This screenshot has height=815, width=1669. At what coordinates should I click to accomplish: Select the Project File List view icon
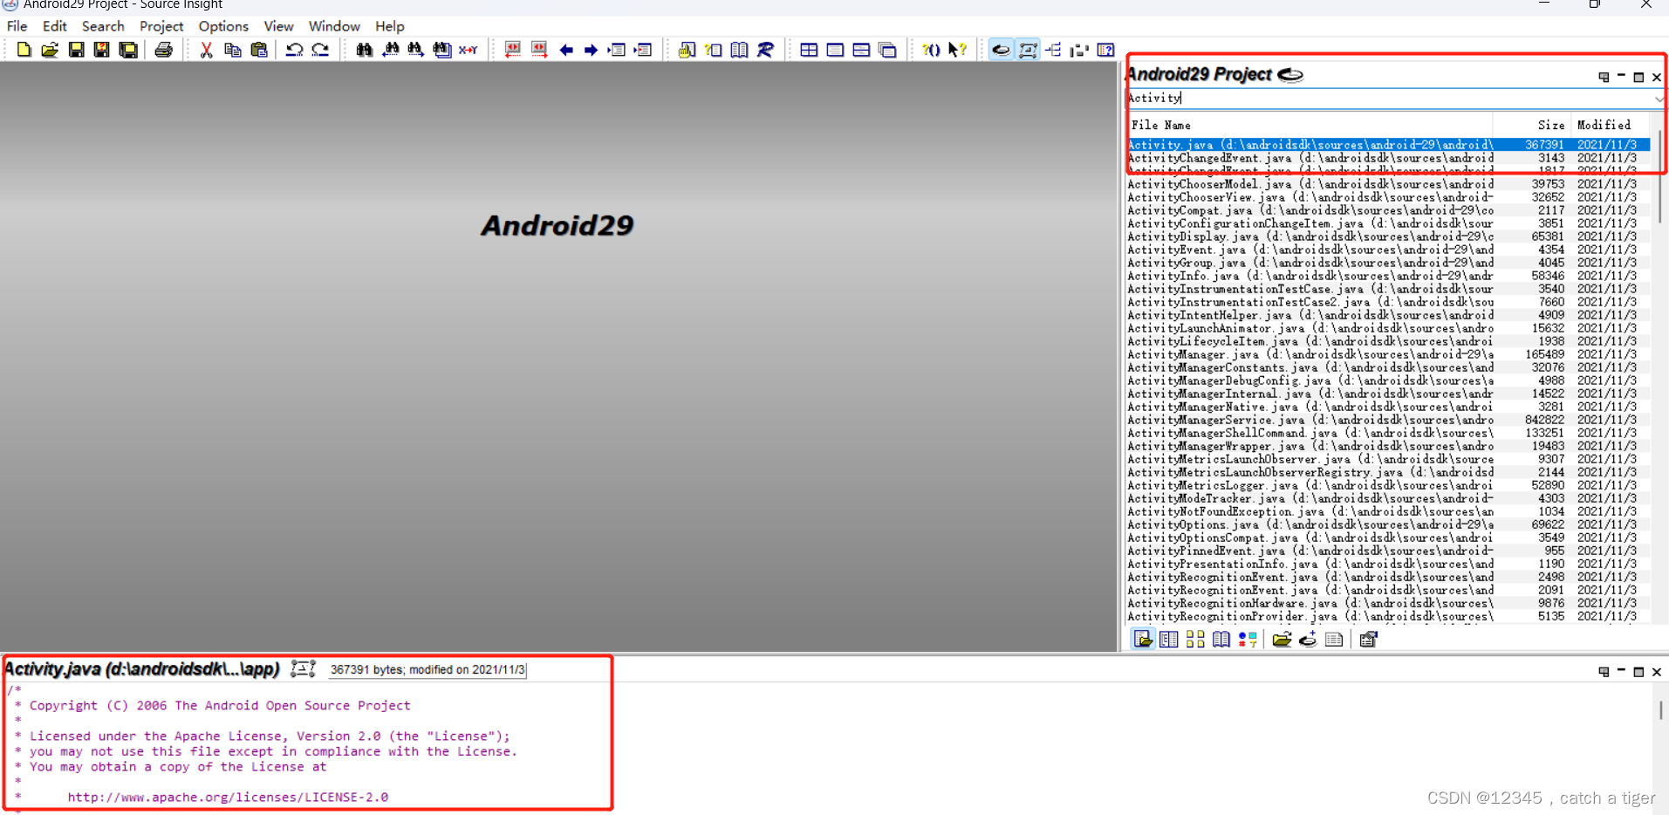coord(1143,640)
